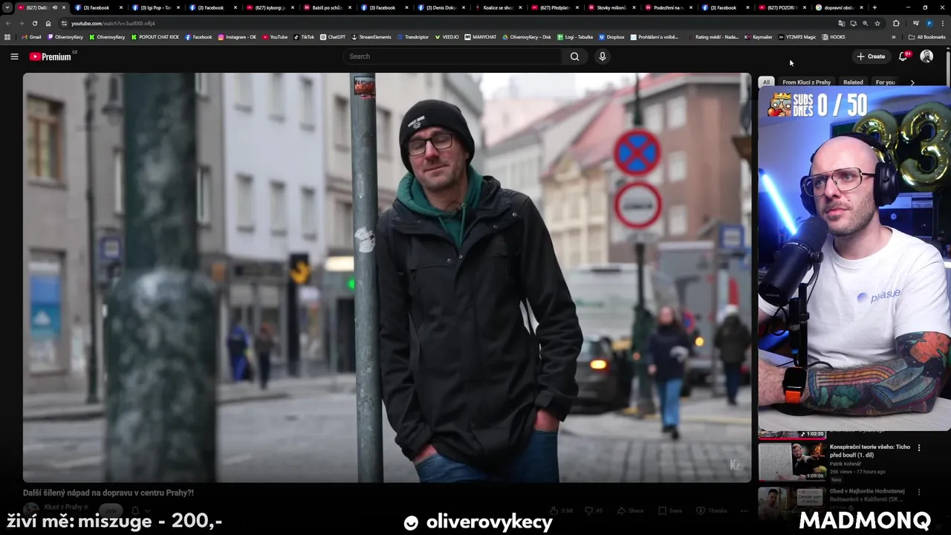Screen dimensions: 951x535
Task: Select the All filter chip
Action: 766,82
